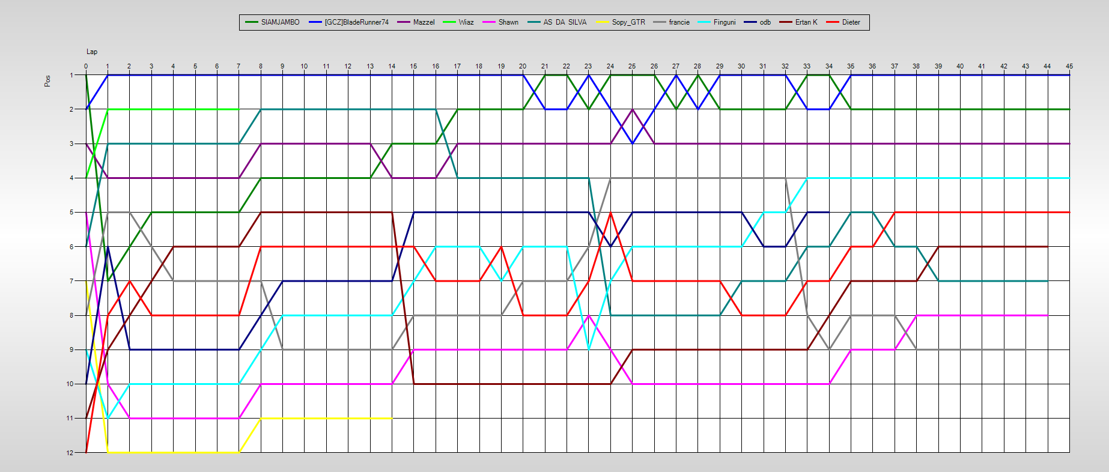Select the francie legend label
The height and width of the screenshot is (472, 1109).
679,22
